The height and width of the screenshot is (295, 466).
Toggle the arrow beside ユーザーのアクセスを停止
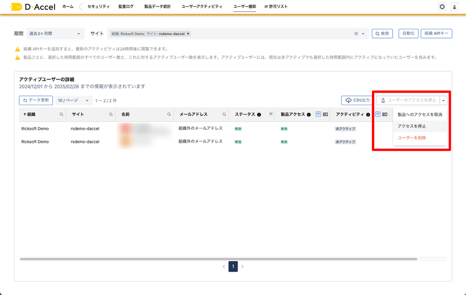tap(443, 101)
